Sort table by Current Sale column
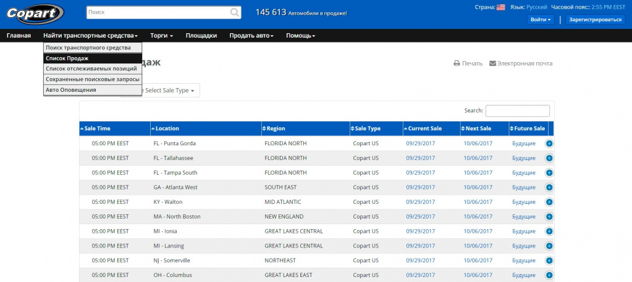This screenshot has height=282, width=632. click(432, 129)
